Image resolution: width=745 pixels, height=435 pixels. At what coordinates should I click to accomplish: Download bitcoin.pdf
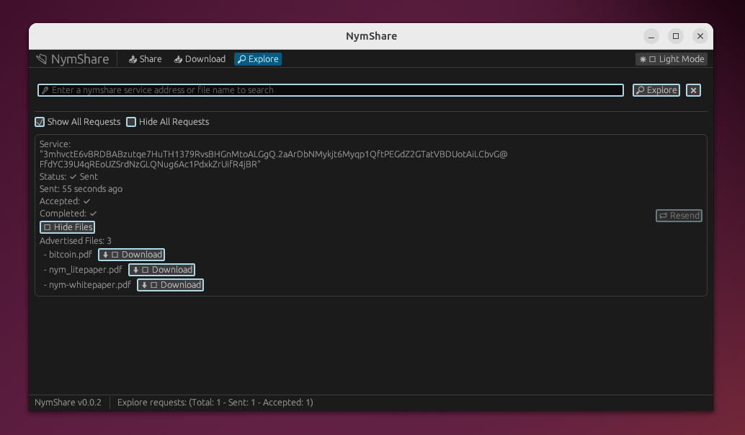coord(132,255)
